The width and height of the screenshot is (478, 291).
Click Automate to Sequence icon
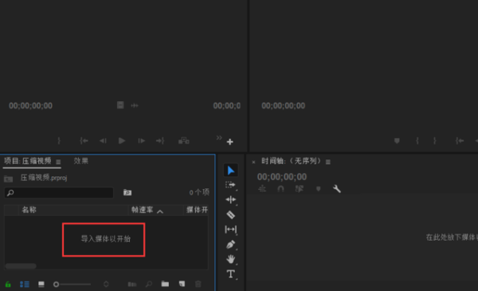[132, 285]
